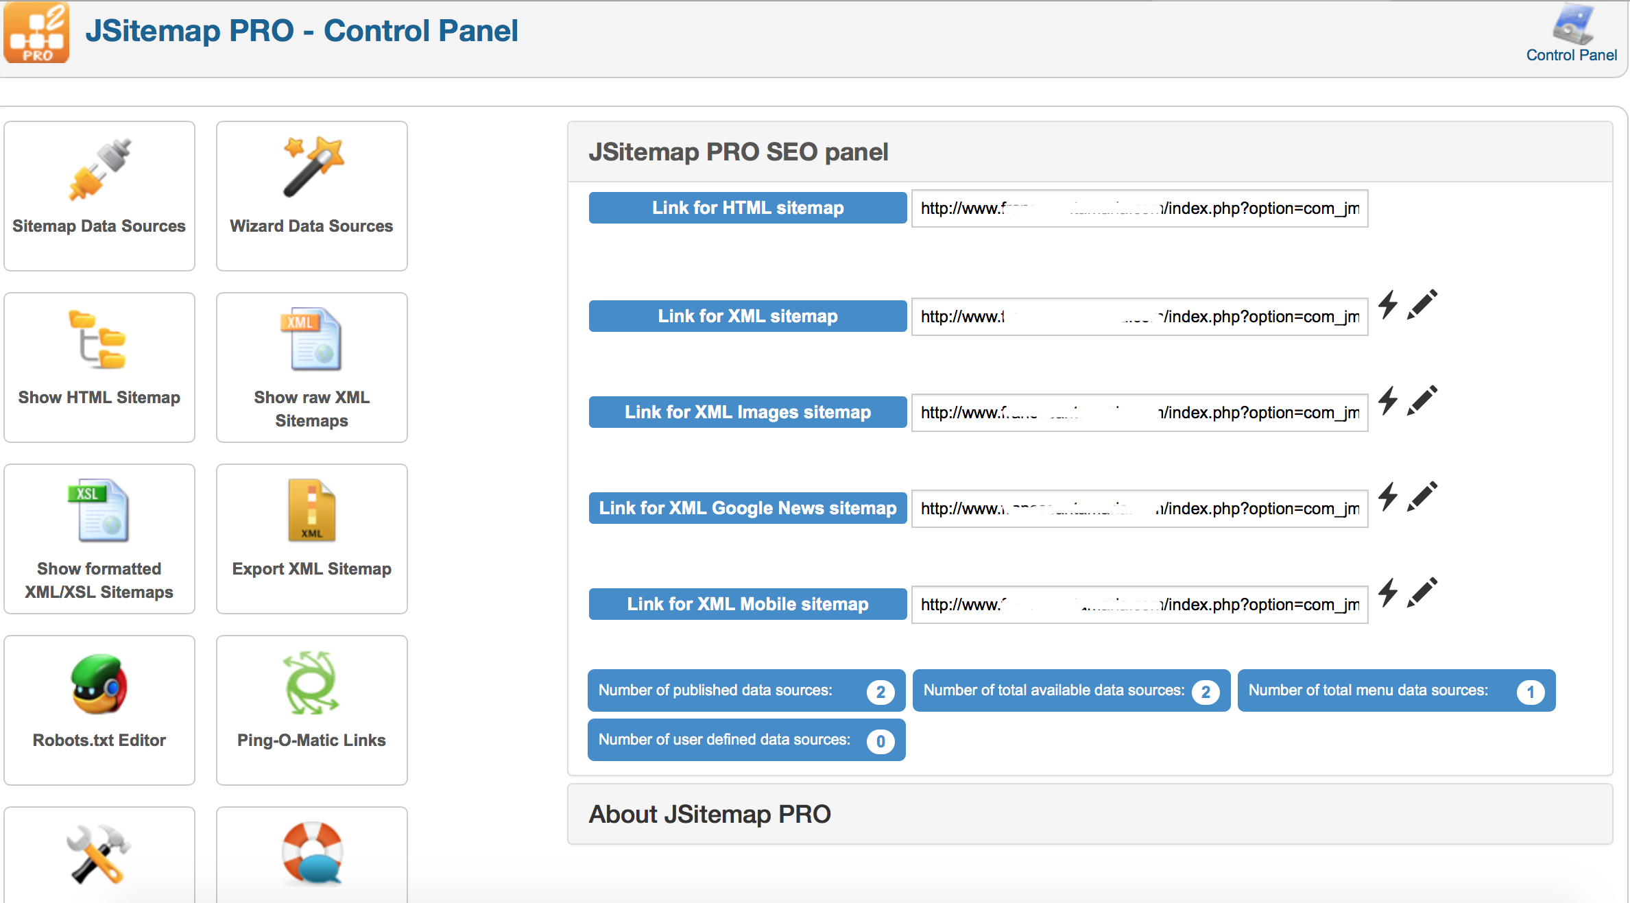Launch Wizard Data Sources magic wand
The width and height of the screenshot is (1630, 903).
[312, 167]
